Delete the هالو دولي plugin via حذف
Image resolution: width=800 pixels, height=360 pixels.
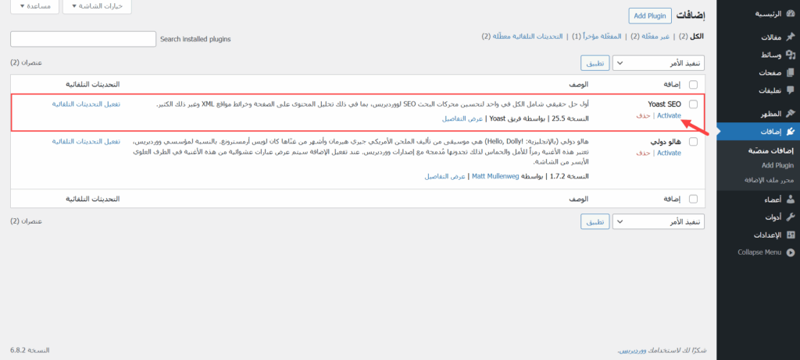tap(644, 153)
